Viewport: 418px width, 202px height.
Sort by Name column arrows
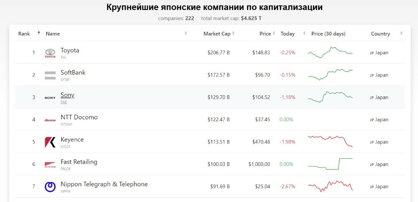pyautogui.click(x=186, y=33)
